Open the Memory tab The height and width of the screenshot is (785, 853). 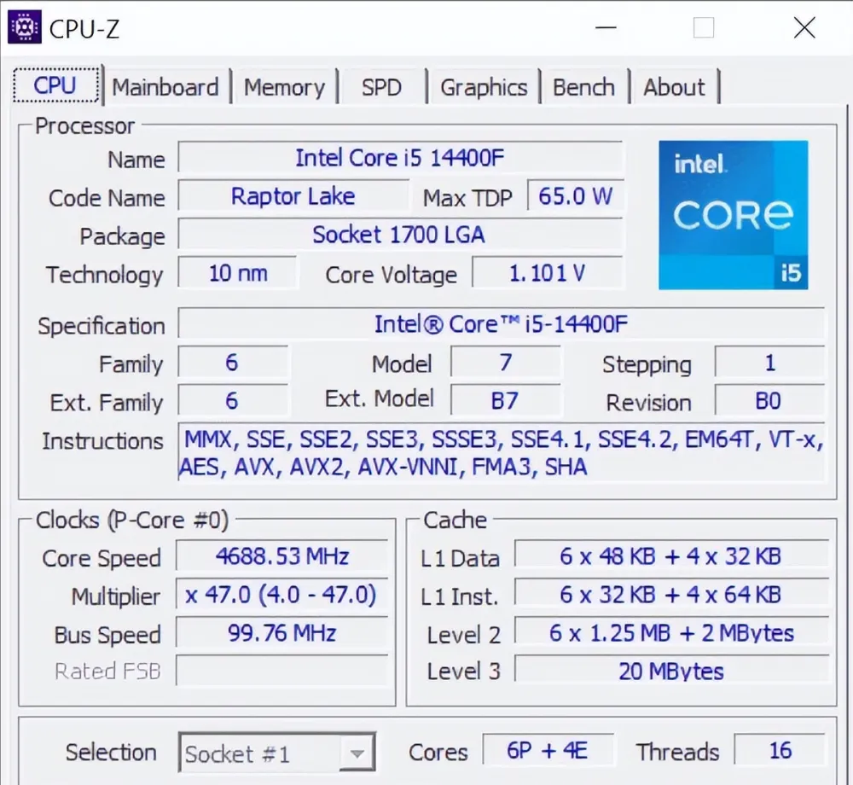tap(284, 87)
